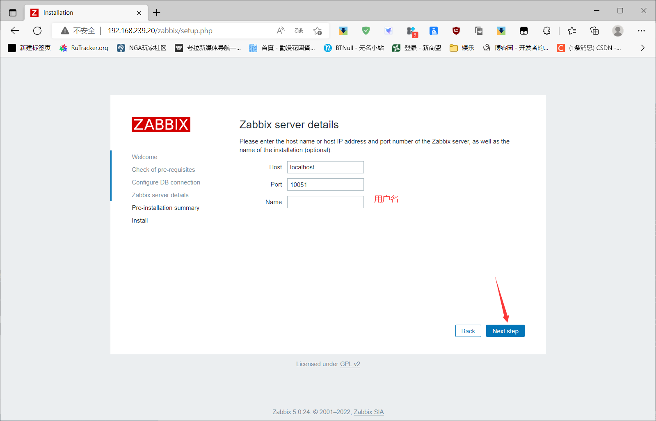The width and height of the screenshot is (656, 421).
Task: Open the tab actions menu icon
Action: click(x=13, y=13)
